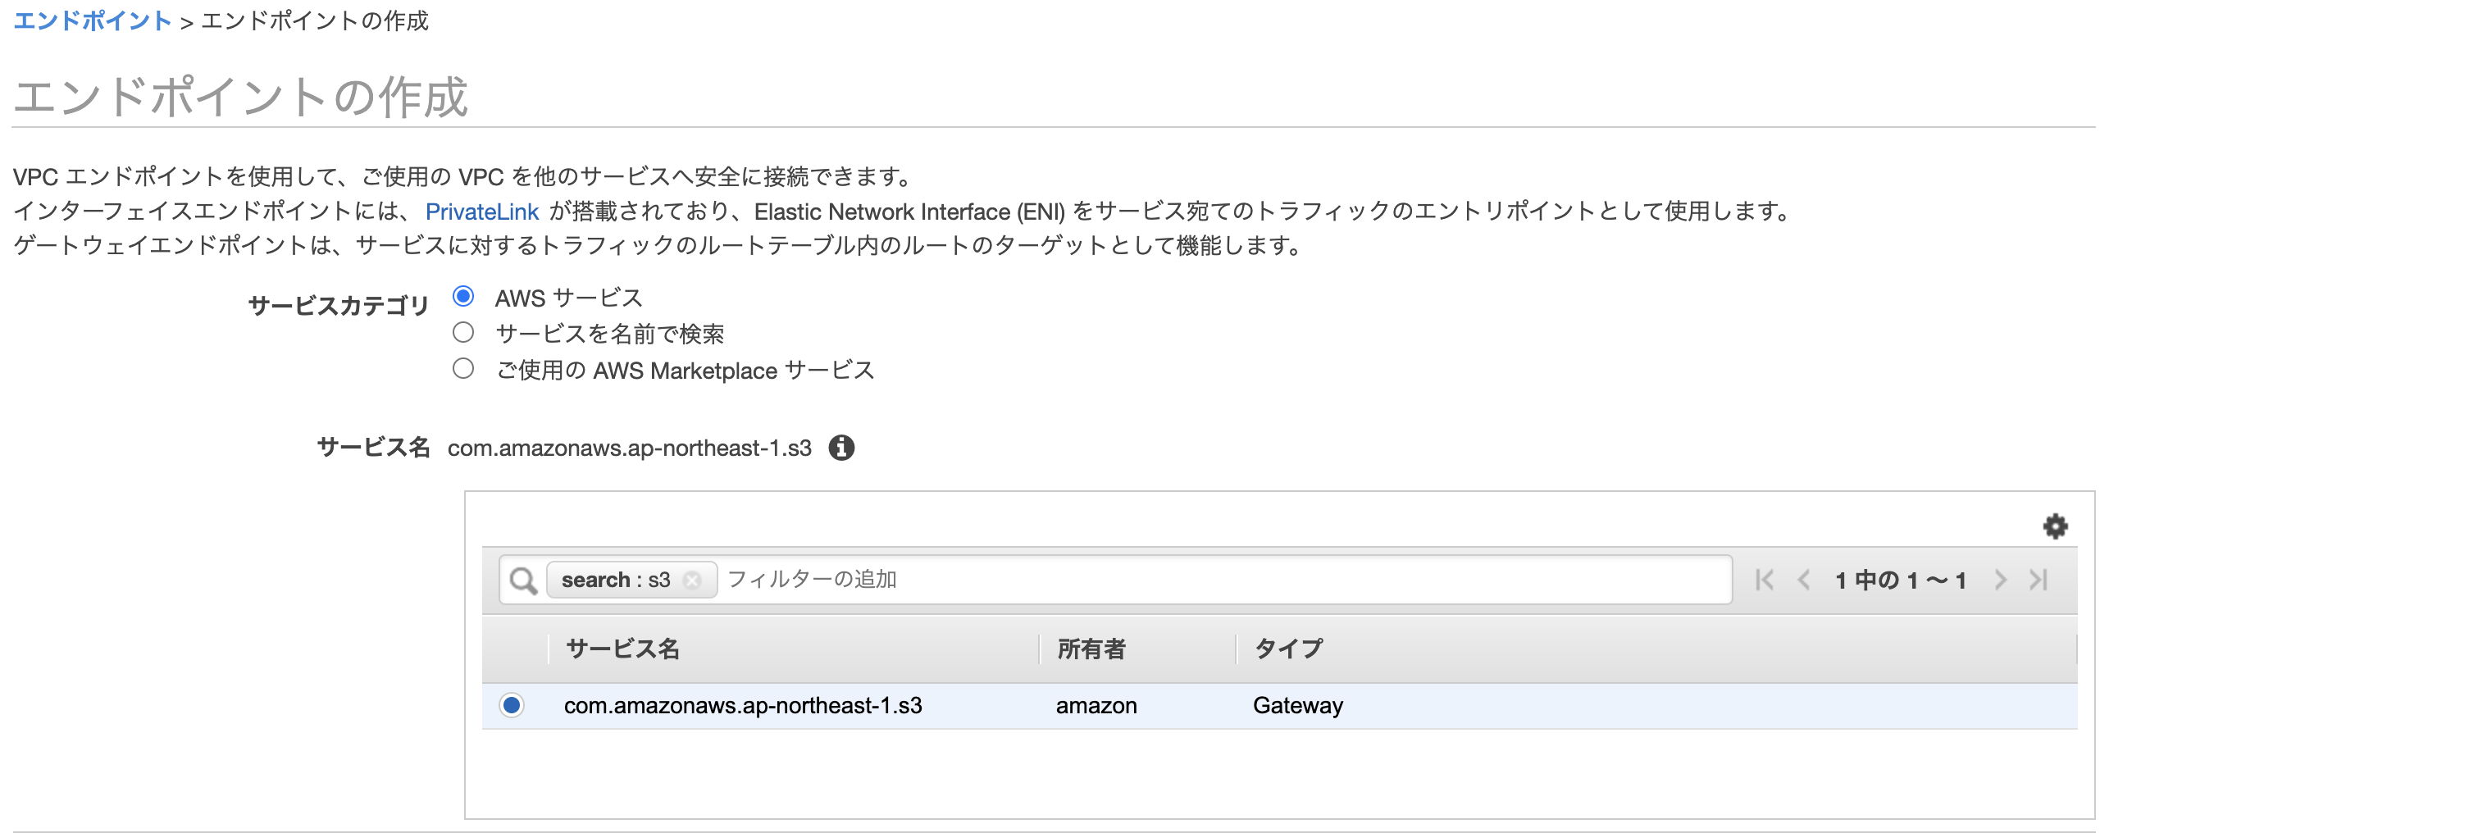The width and height of the screenshot is (2478, 833).
Task: Select the AWS サービス radio button
Action: coord(463,298)
